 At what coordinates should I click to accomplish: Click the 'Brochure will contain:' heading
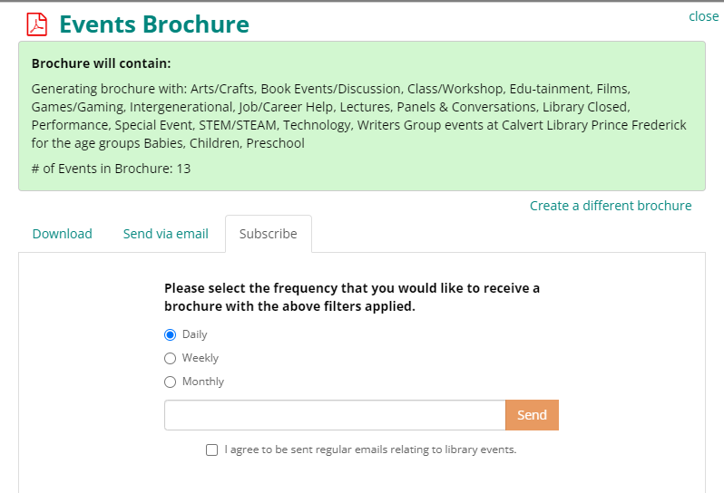click(101, 63)
